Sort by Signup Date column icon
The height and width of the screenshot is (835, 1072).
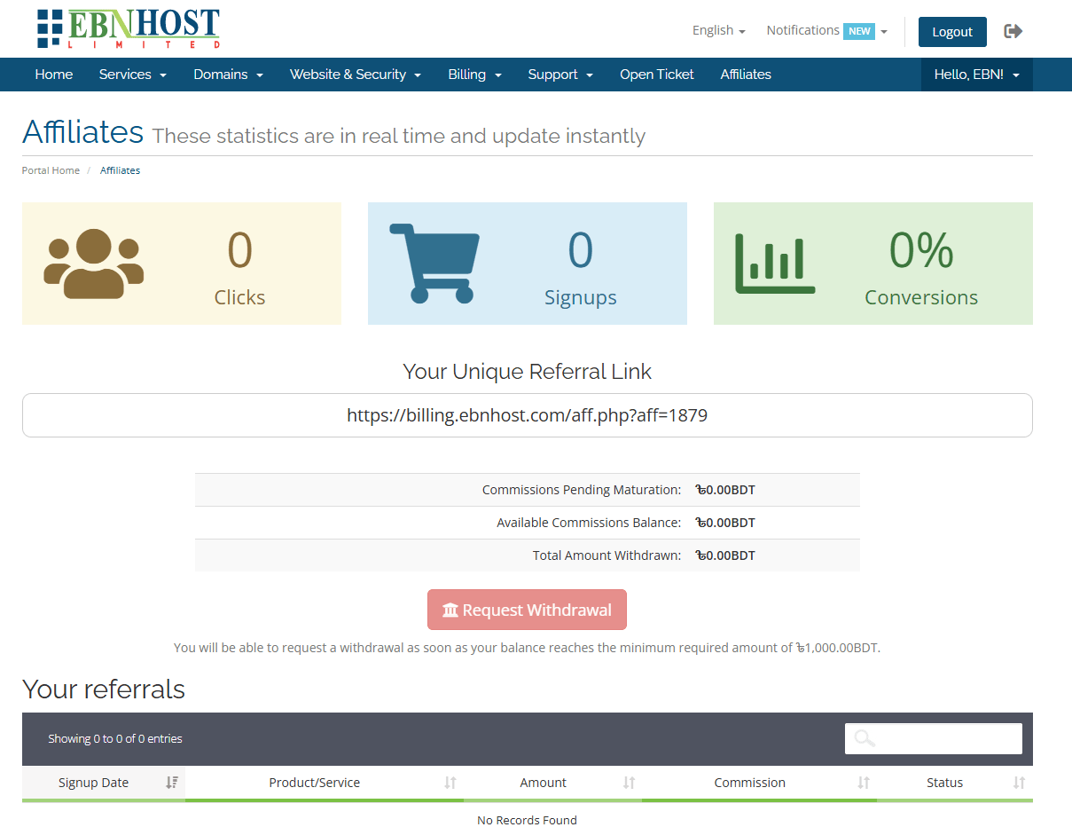tap(171, 783)
